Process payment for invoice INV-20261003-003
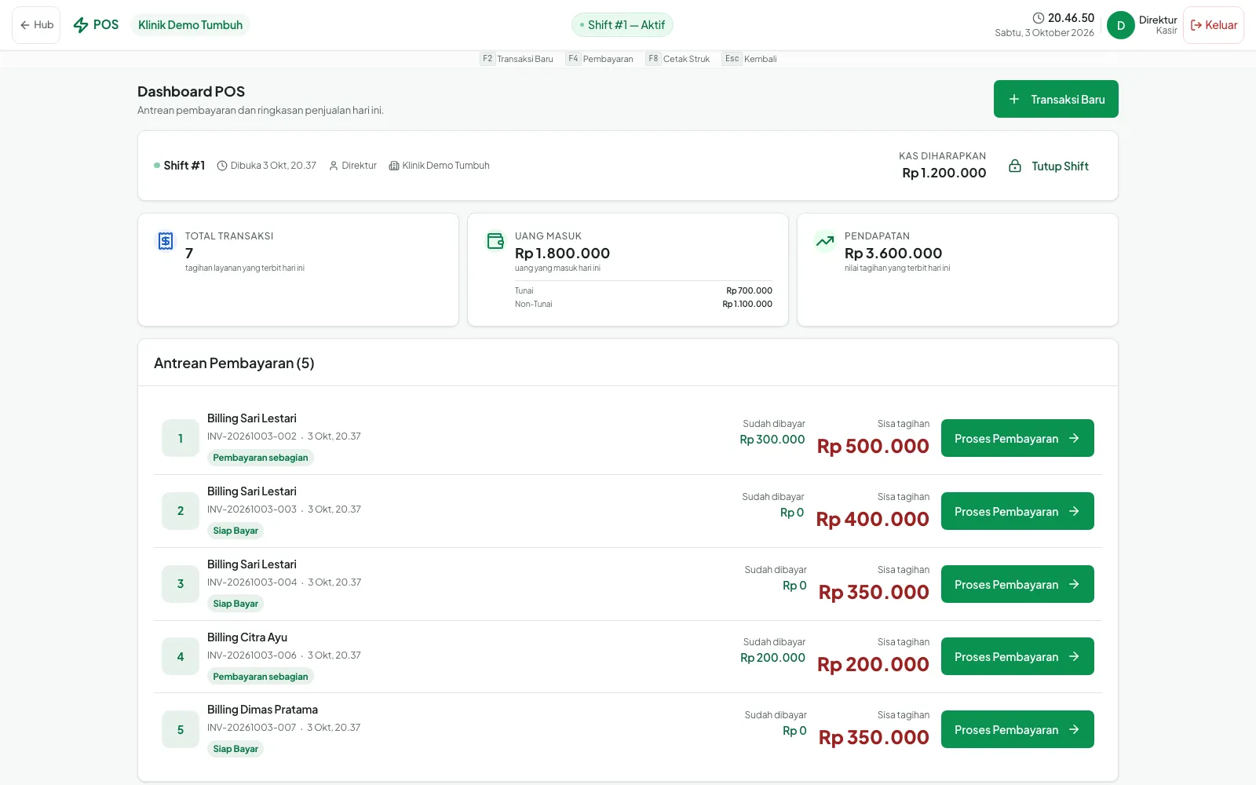Image resolution: width=1256 pixels, height=785 pixels. tap(1017, 511)
